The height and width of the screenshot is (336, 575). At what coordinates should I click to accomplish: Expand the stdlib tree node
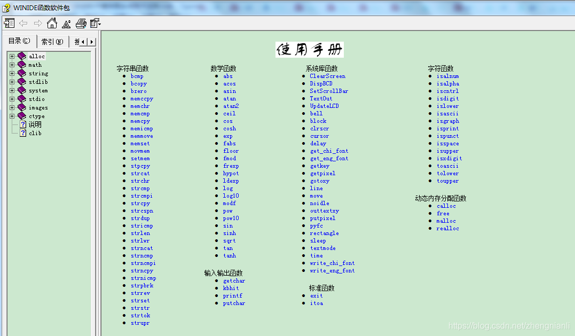[12, 82]
